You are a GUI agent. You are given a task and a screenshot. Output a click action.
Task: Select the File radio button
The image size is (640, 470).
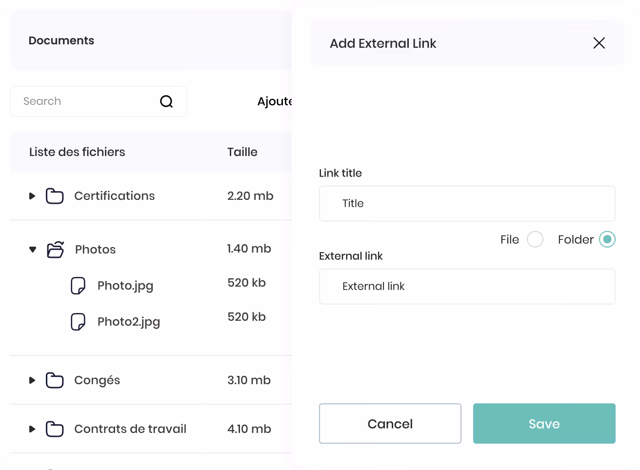[535, 239]
